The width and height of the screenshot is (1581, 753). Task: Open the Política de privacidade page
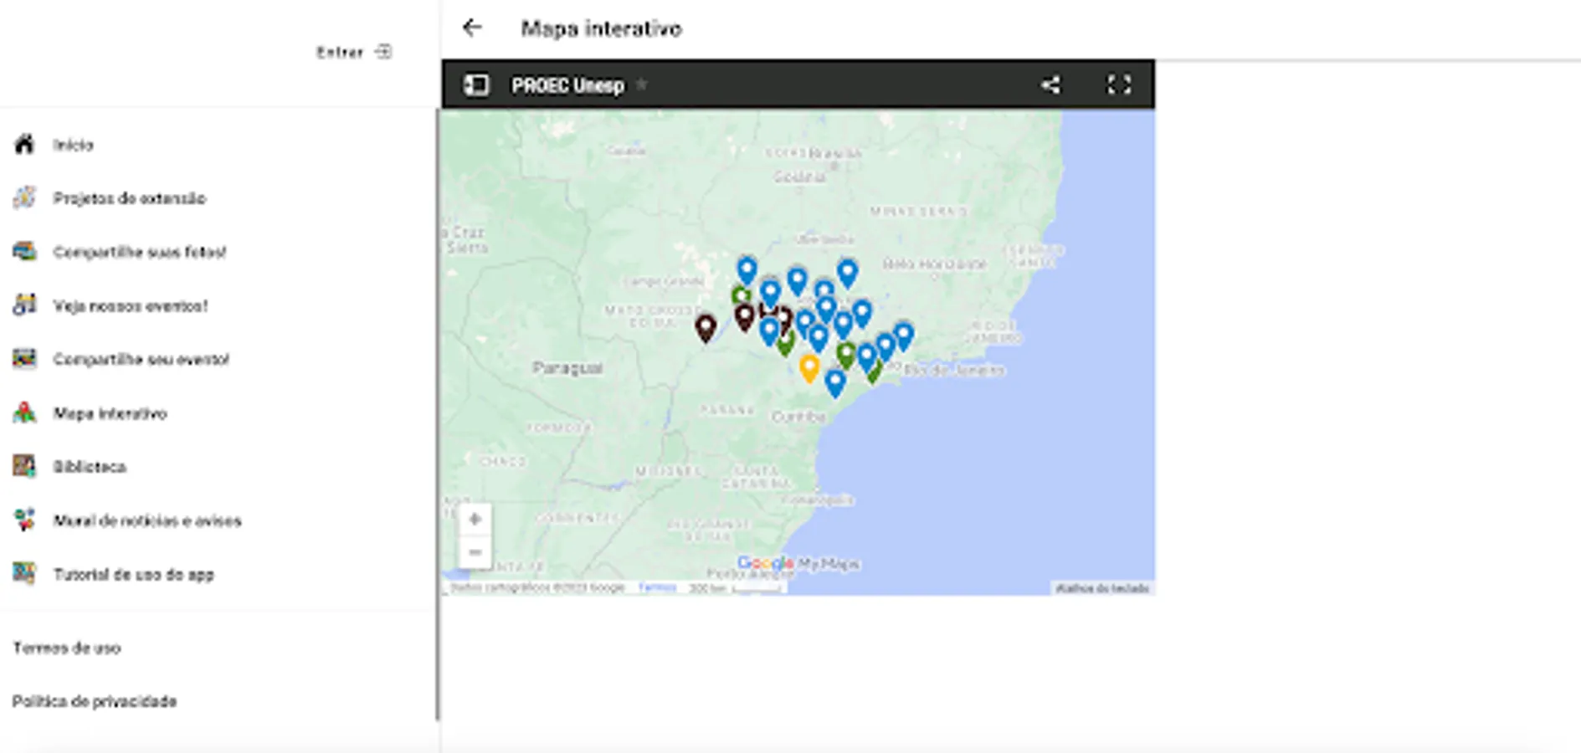pyautogui.click(x=95, y=701)
